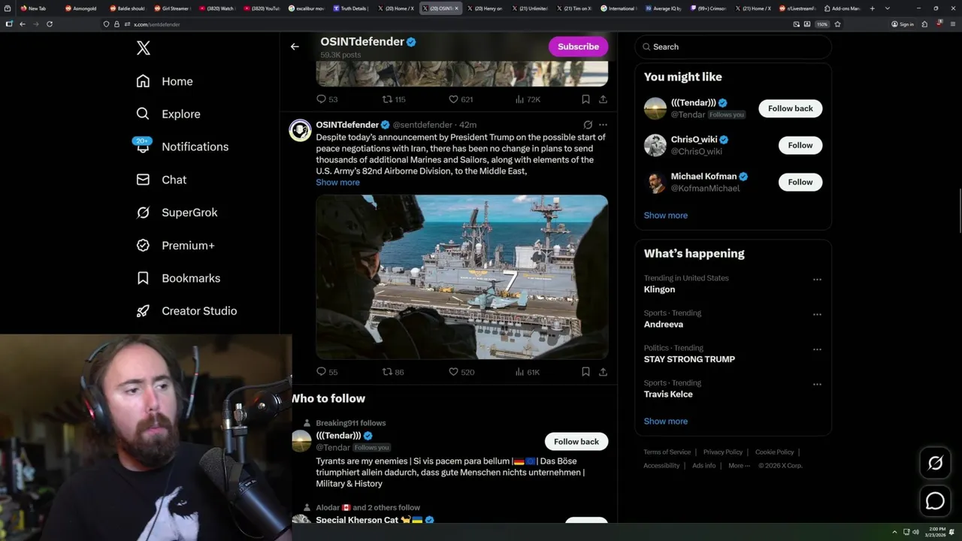This screenshot has width=962, height=541.
Task: Show more trends in What's happening
Action: pyautogui.click(x=665, y=422)
